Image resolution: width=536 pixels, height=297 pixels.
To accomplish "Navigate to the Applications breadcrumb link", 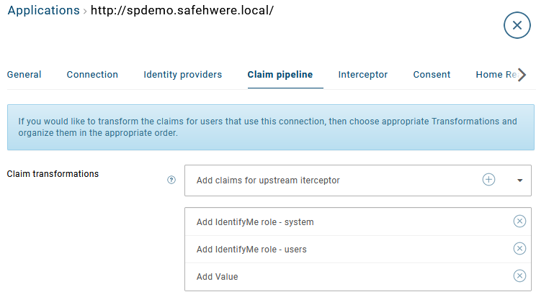I will point(43,11).
